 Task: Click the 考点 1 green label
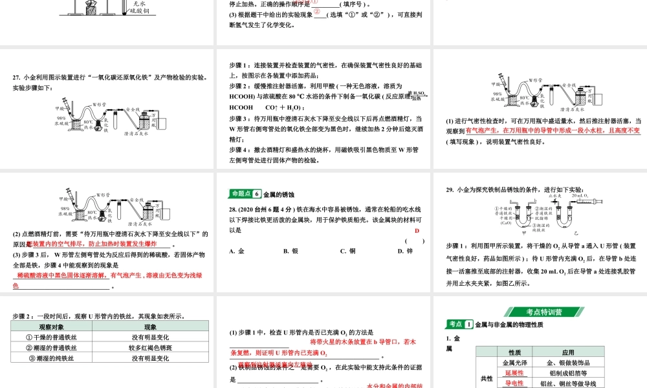click(x=460, y=324)
